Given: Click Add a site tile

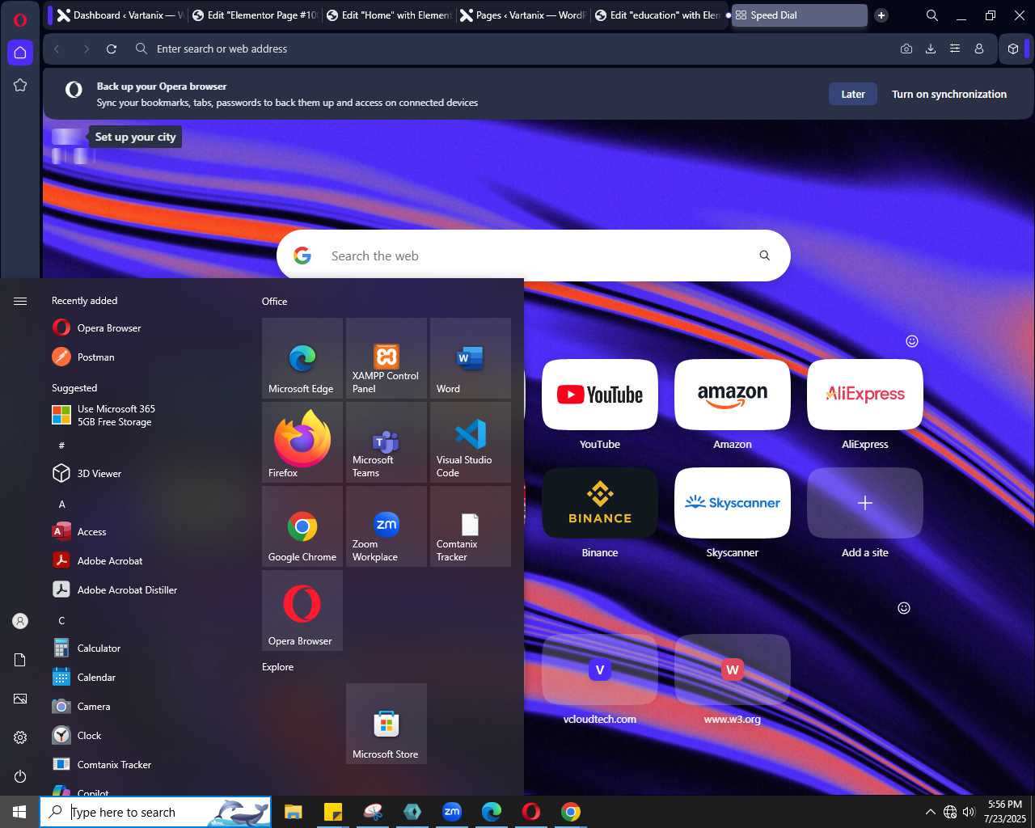Looking at the screenshot, I should [865, 503].
